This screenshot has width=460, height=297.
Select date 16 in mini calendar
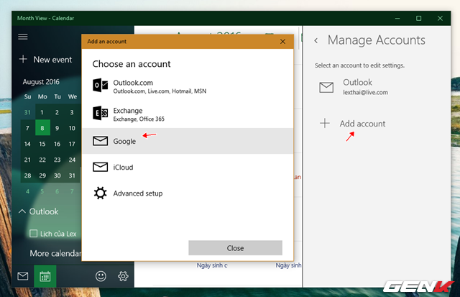(57, 144)
